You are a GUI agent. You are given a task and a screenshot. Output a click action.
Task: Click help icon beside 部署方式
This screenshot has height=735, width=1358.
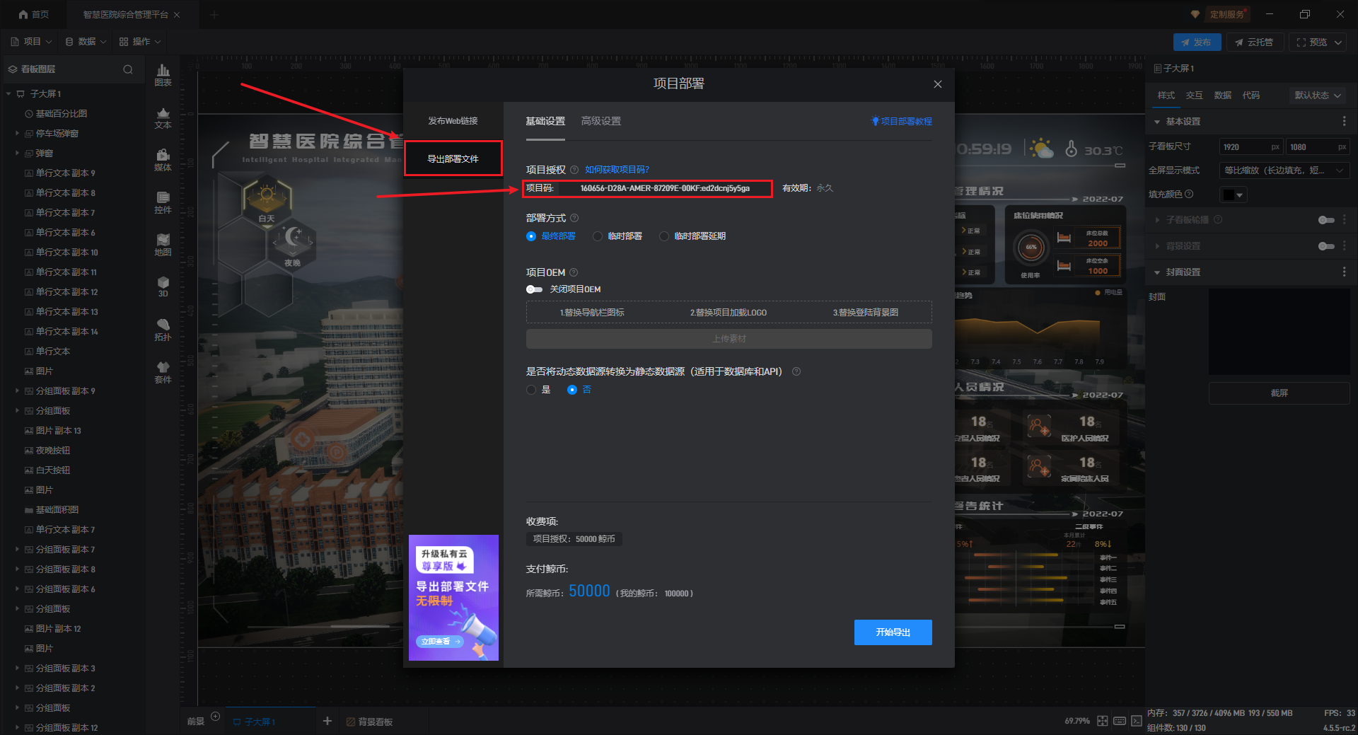pyautogui.click(x=574, y=218)
